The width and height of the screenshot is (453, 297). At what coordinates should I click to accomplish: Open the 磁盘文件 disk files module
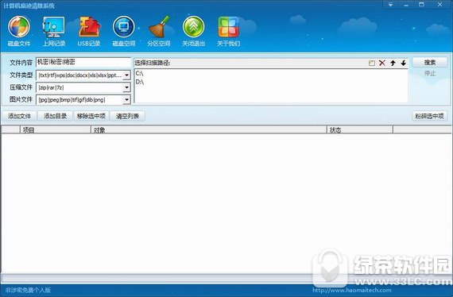[19, 31]
